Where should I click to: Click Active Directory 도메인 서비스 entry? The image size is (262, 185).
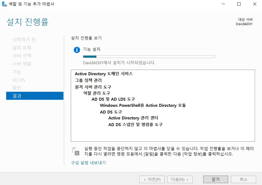(x=104, y=74)
